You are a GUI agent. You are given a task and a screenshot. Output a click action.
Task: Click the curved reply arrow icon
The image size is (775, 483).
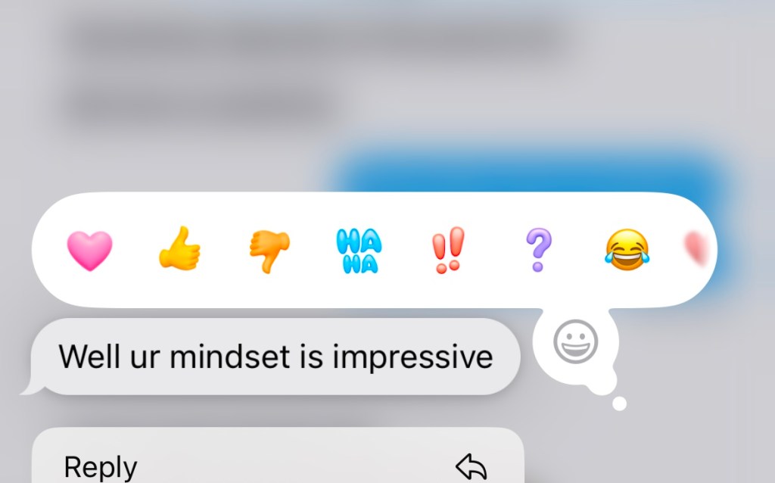[x=471, y=466]
